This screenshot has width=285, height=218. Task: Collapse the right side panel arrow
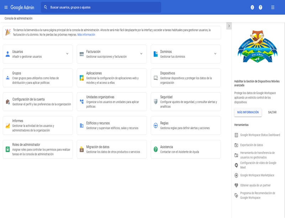[229, 26]
